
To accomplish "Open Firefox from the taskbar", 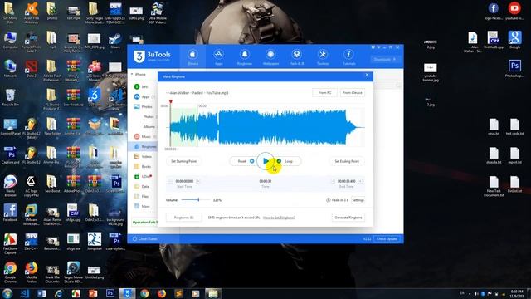I will click(162, 293).
